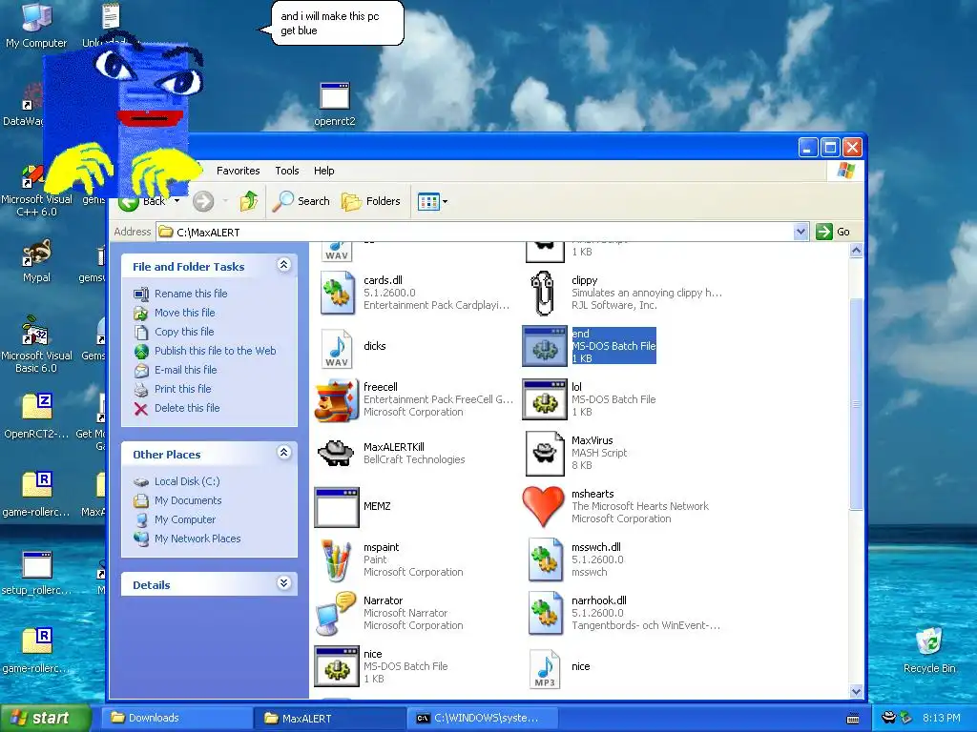Click Move this file
This screenshot has height=732, width=977.
coord(184,313)
